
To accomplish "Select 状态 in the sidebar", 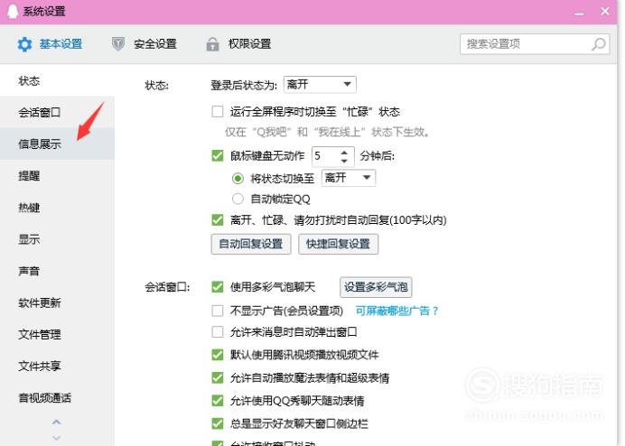I will coord(57,81).
